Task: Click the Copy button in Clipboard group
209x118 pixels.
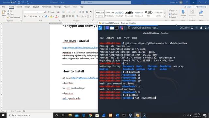Action: coord(10,14)
